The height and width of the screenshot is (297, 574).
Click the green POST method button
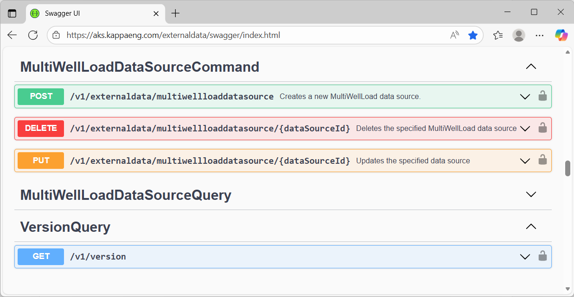41,96
